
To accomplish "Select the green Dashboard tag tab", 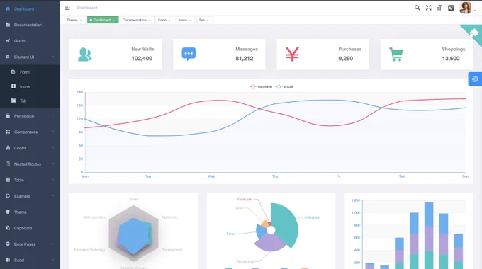I will (x=103, y=20).
